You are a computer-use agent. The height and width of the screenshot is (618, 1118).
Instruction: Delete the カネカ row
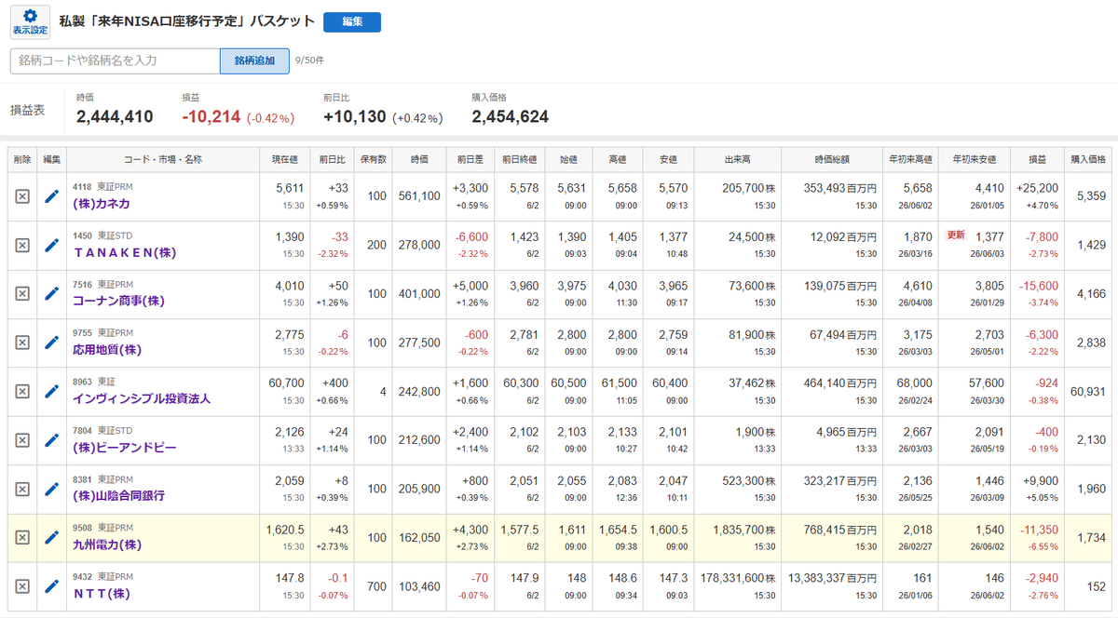[23, 196]
